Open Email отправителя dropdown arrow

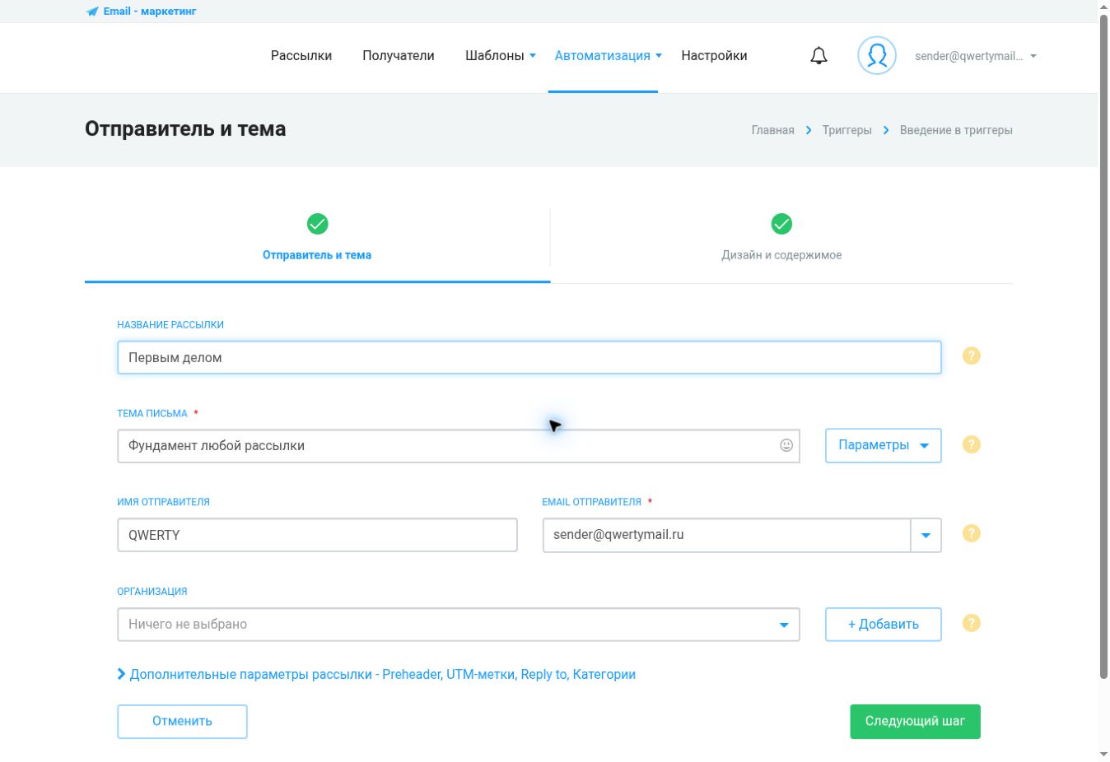[926, 535]
